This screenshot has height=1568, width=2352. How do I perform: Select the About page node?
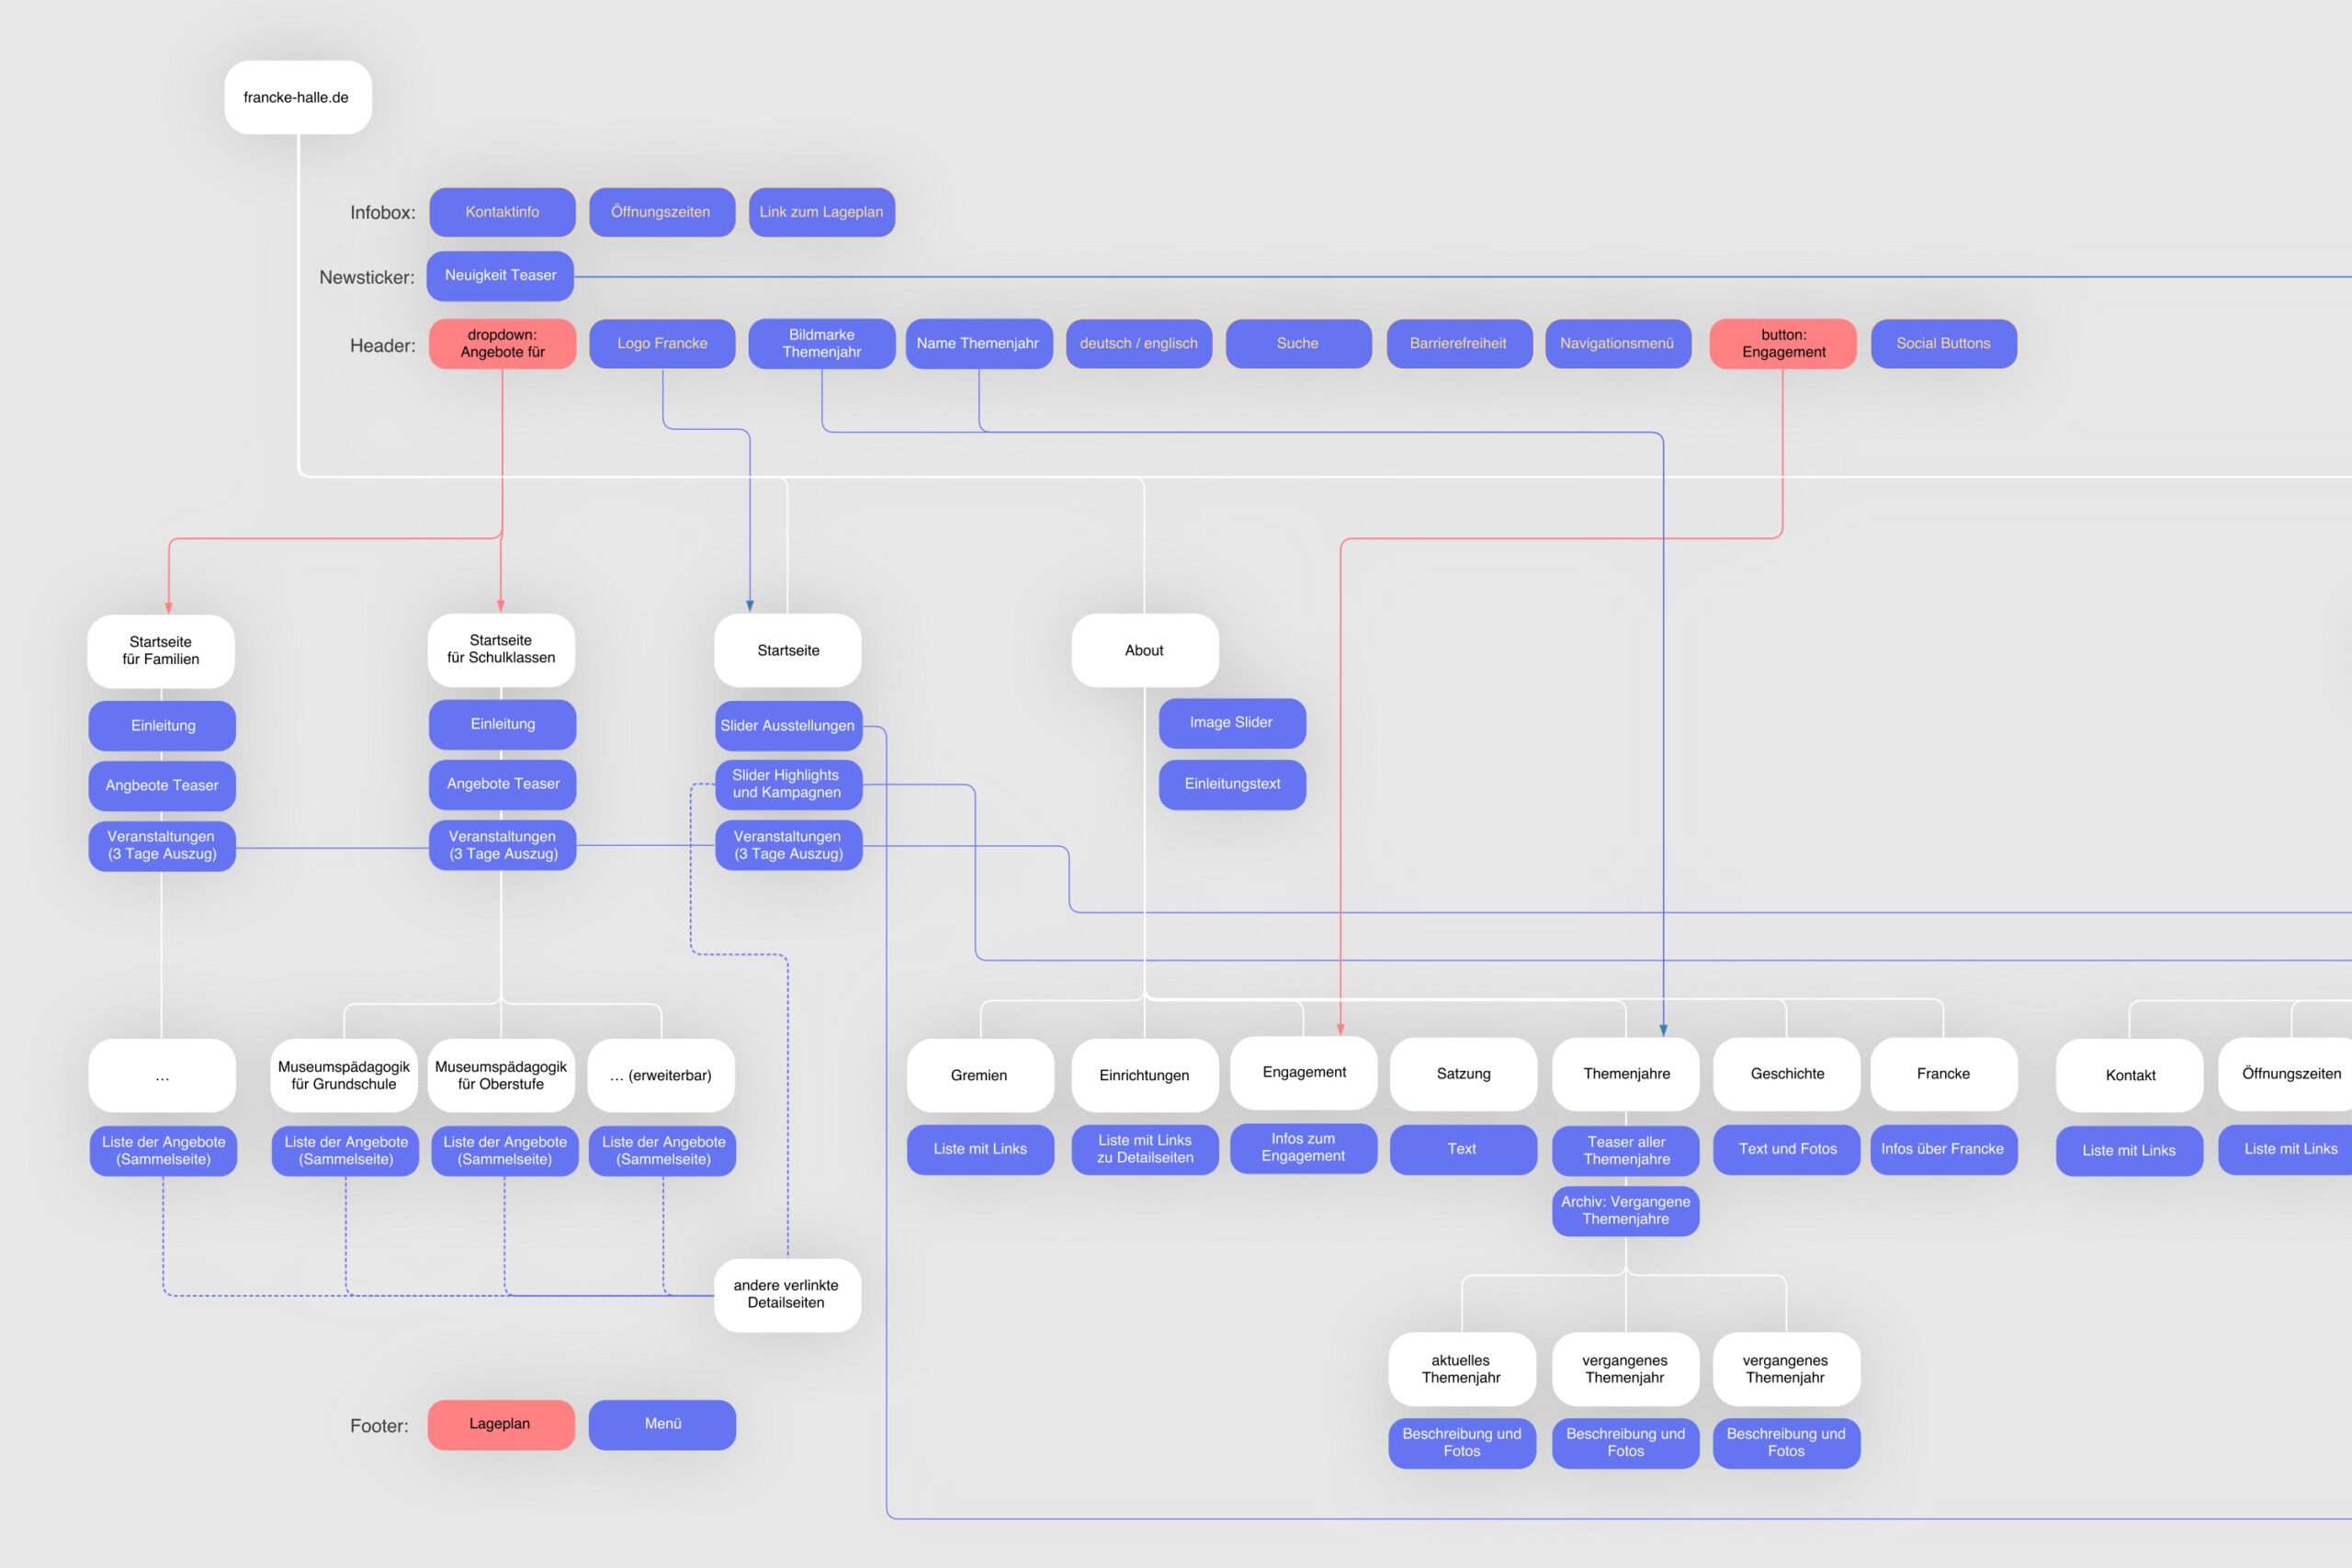[x=1144, y=650]
